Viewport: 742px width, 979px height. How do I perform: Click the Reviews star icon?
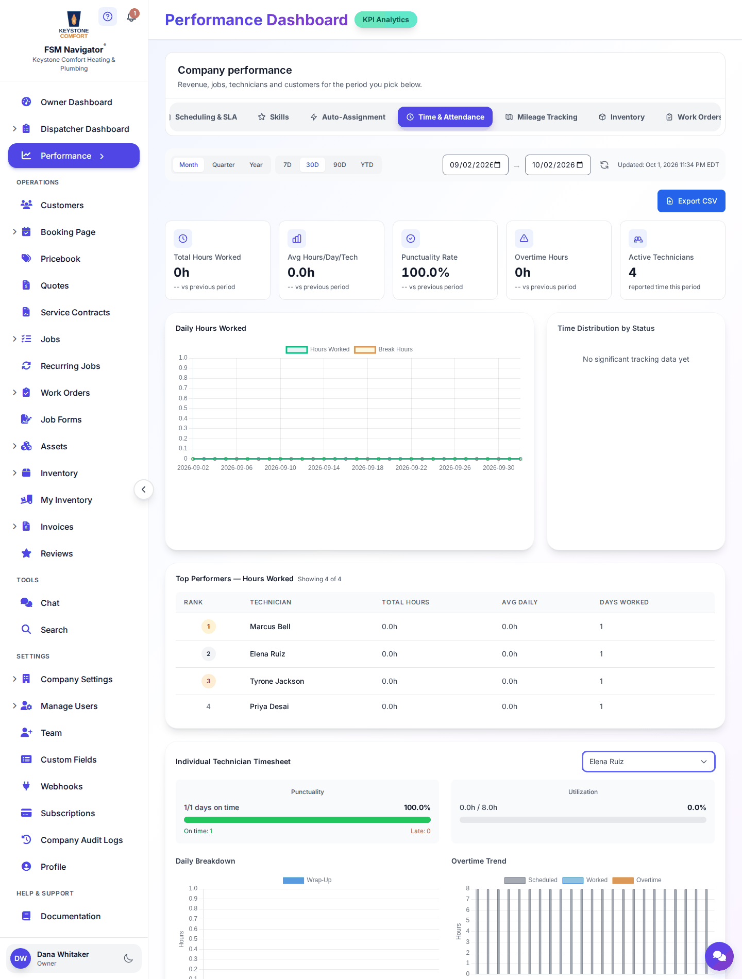point(26,553)
